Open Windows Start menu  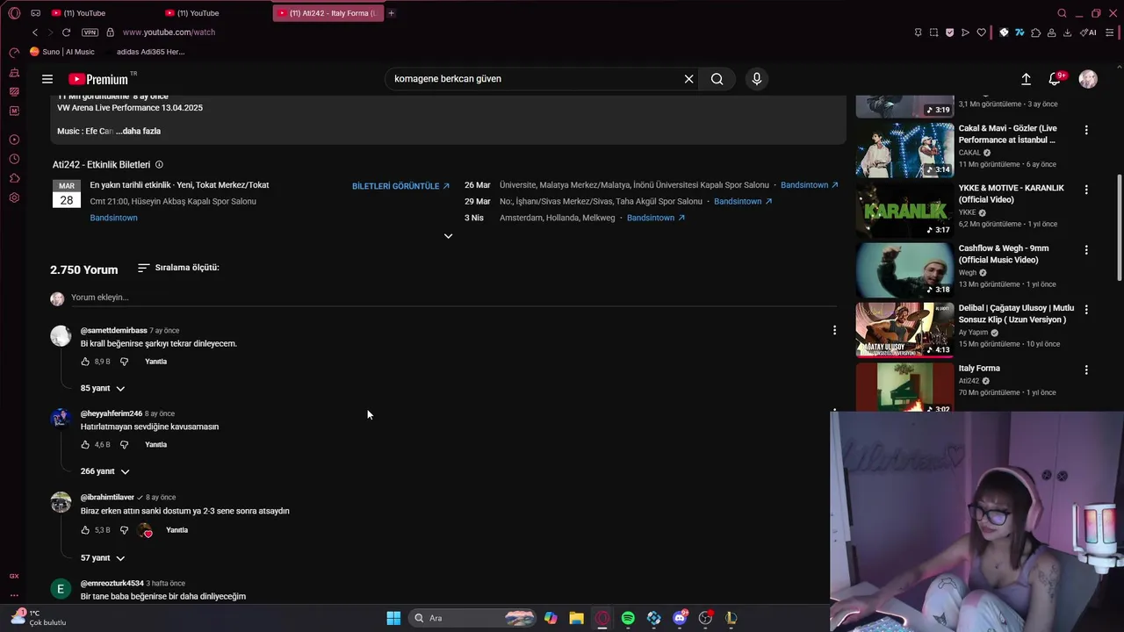click(x=393, y=618)
